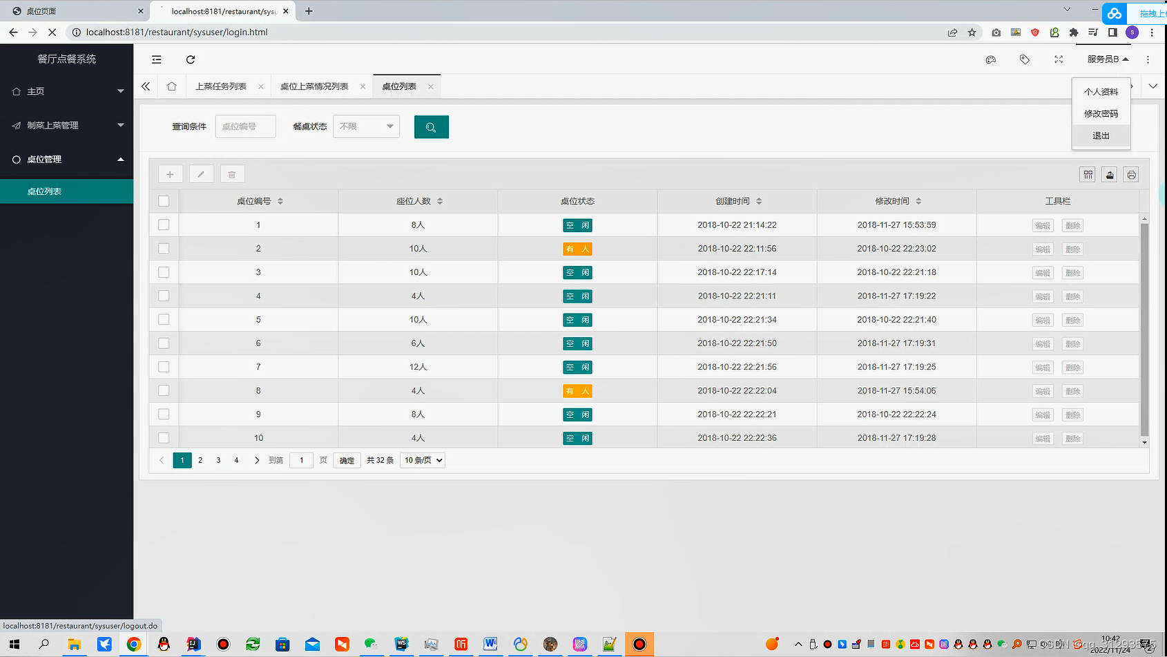
Task: Check the row for table 5
Action: point(164,319)
